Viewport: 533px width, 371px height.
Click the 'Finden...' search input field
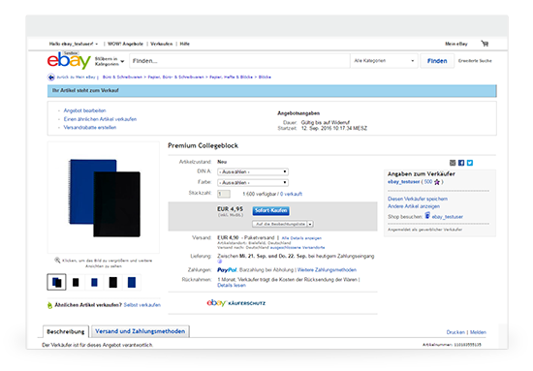(239, 61)
